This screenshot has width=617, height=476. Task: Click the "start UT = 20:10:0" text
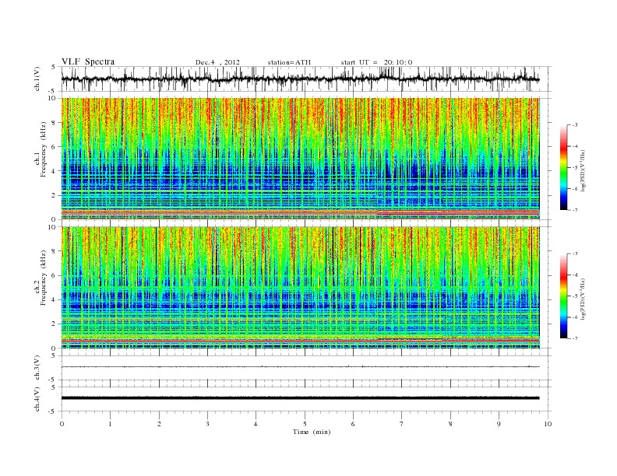[376, 62]
